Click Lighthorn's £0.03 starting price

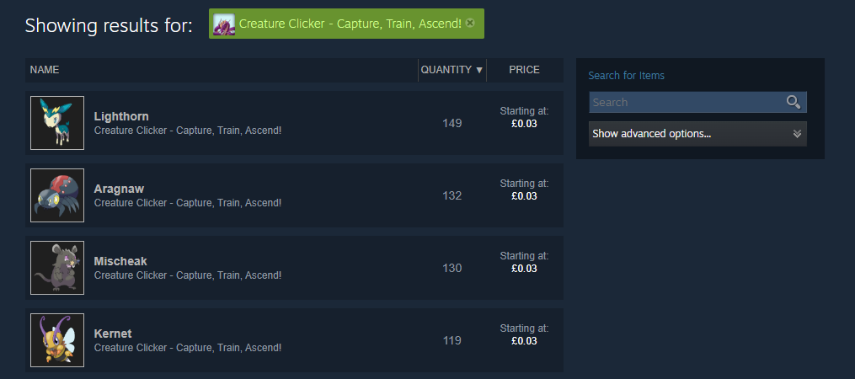pyautogui.click(x=524, y=124)
